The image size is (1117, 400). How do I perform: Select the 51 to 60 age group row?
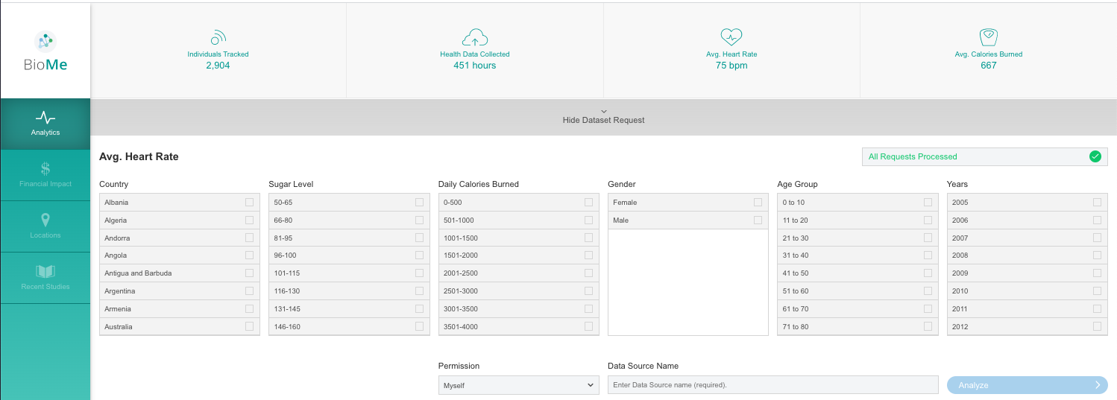coord(858,291)
